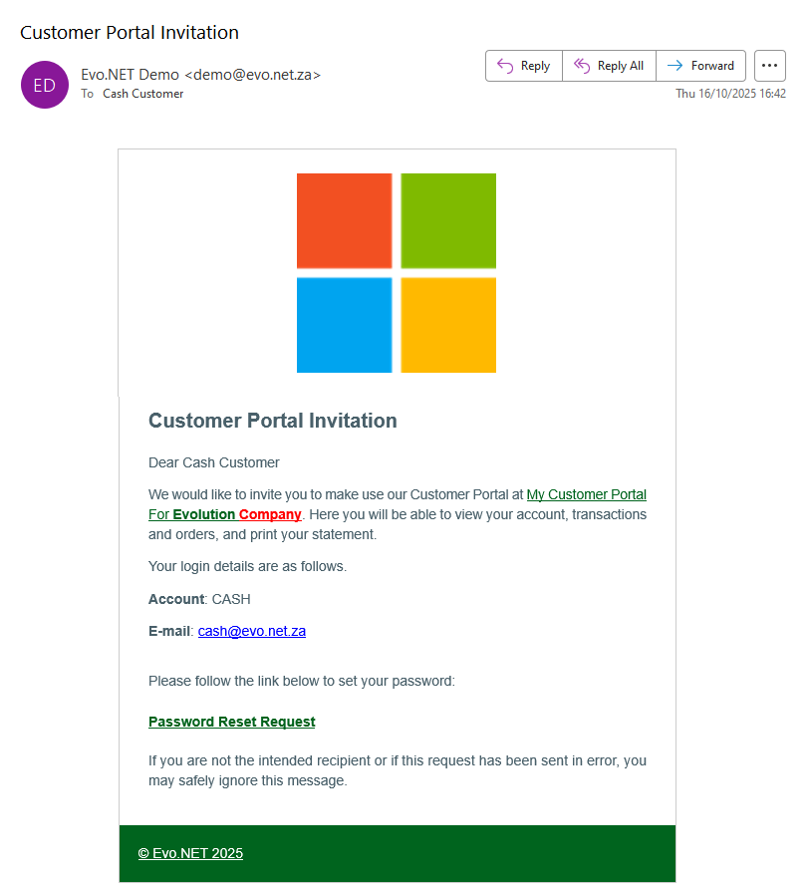Click the cash@evo.net.za email link
810x892 pixels.
pyautogui.click(x=251, y=631)
